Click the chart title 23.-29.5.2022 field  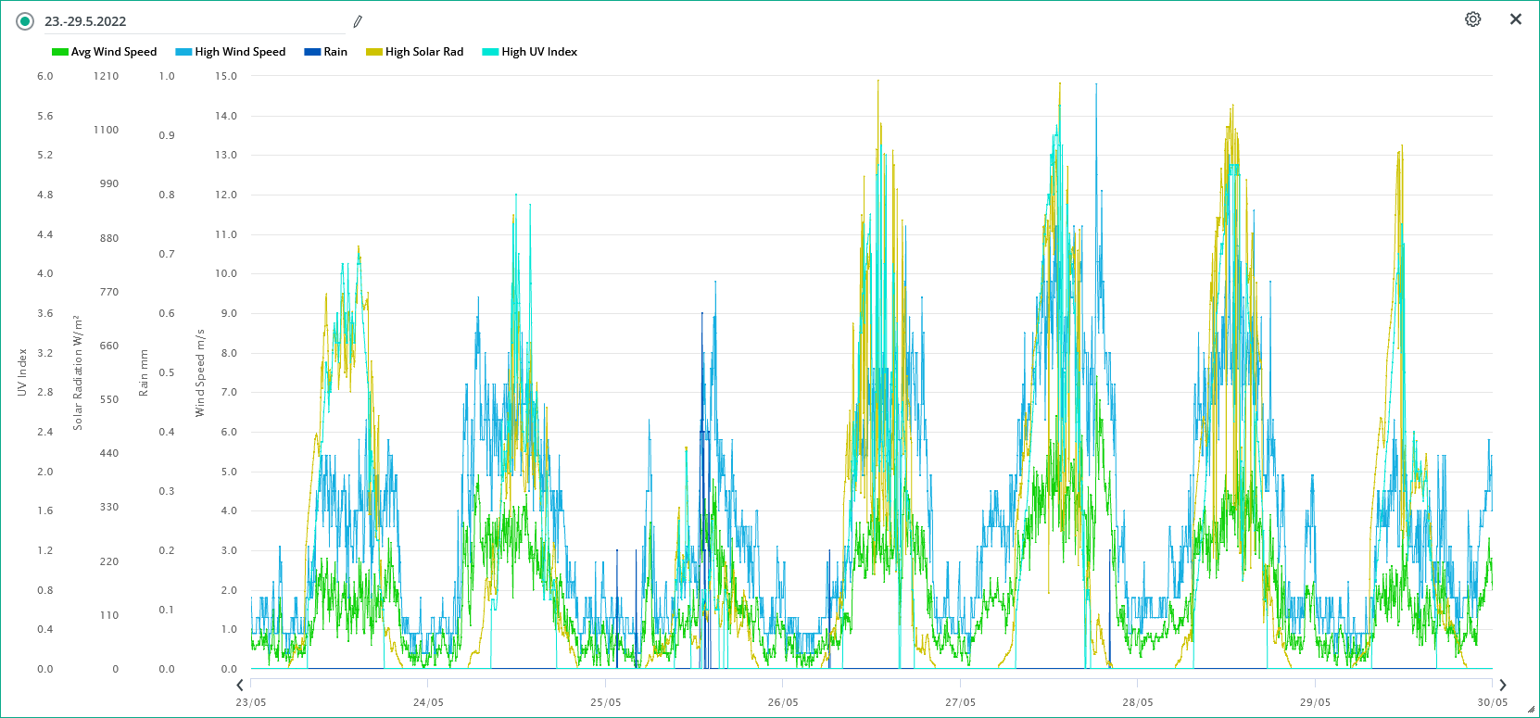point(185,21)
